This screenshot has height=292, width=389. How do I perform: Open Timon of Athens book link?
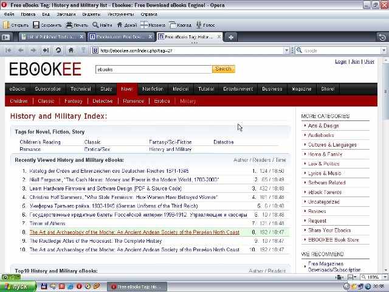[x=47, y=223]
